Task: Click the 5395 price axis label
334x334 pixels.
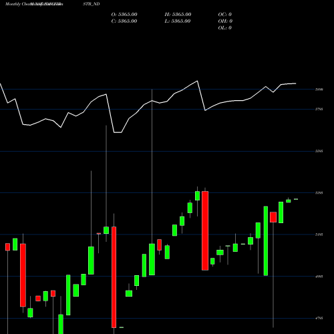Action: point(319,193)
